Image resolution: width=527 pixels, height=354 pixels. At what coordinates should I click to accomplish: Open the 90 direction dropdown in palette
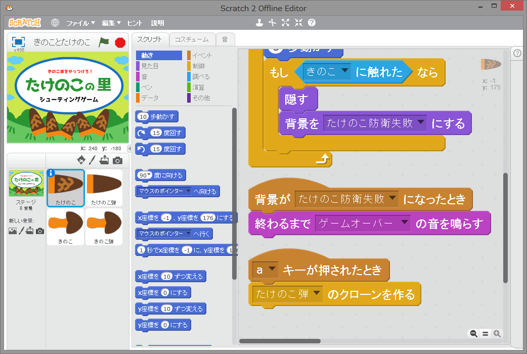tap(145, 175)
